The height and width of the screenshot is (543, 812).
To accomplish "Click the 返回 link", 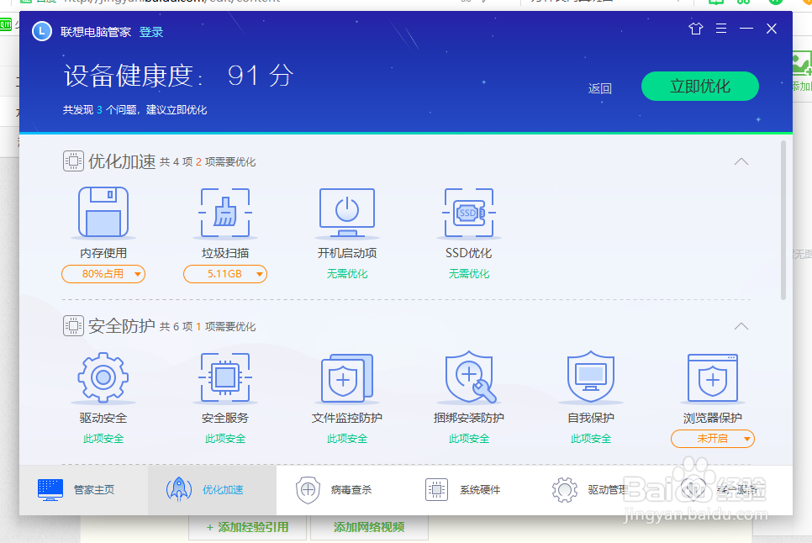I will 599,88.
